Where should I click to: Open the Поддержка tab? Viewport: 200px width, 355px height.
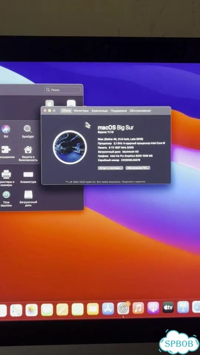[x=119, y=111]
